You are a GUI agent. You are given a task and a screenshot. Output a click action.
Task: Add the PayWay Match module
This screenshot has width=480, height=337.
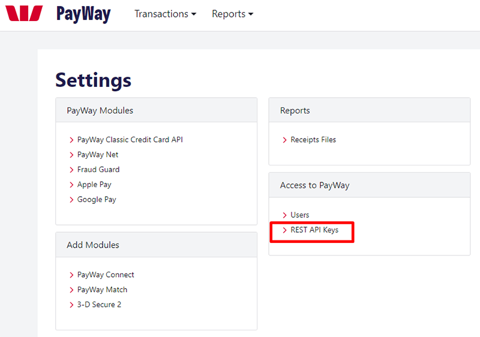pos(102,290)
